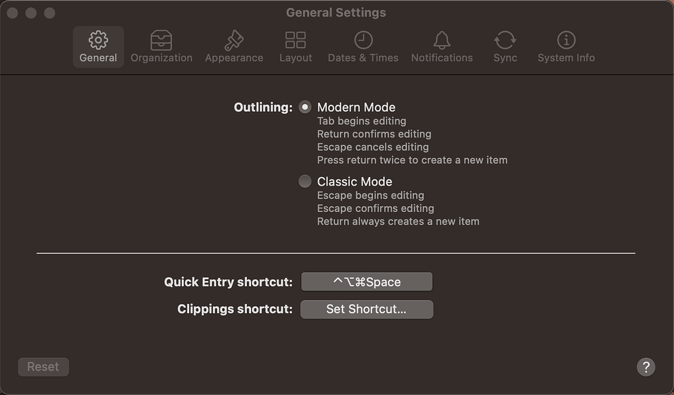674x395 pixels.
Task: Open the General settings gear icon
Action: pos(98,41)
